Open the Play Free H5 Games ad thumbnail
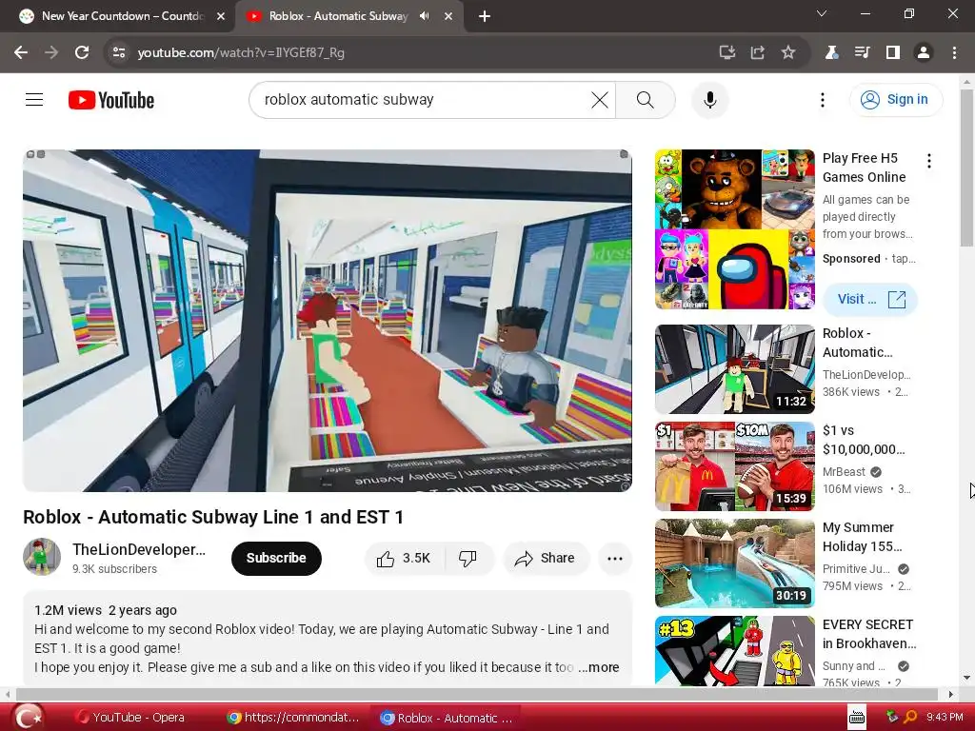Viewport: 975px width, 731px height. [x=734, y=228]
